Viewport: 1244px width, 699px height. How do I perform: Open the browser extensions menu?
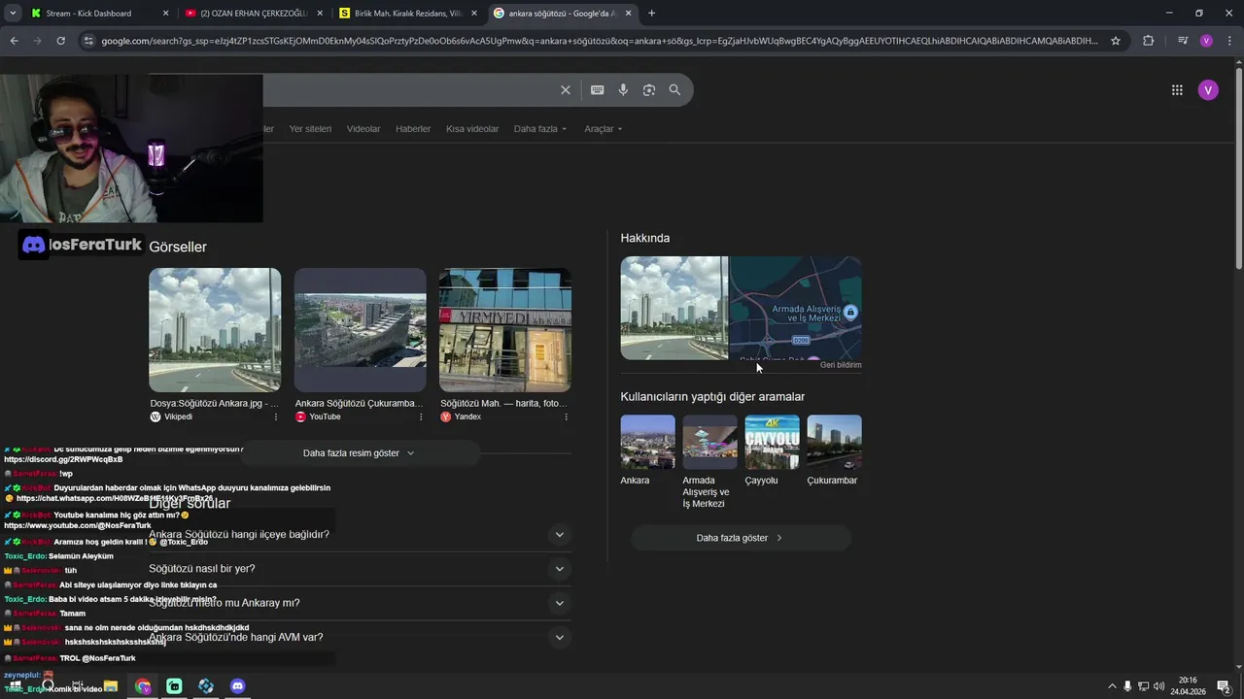1149,41
